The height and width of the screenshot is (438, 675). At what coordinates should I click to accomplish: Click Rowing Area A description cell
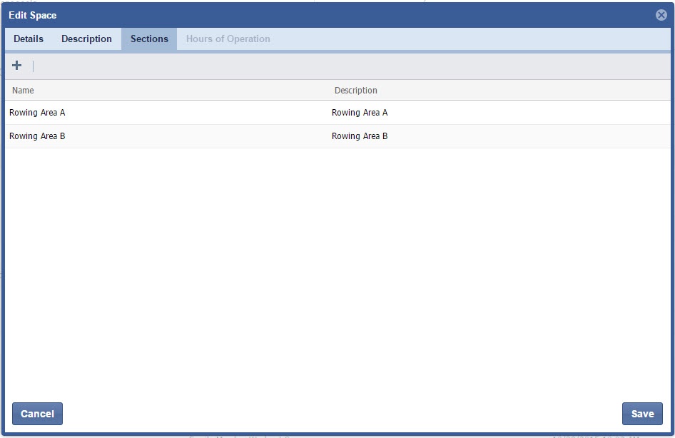360,113
